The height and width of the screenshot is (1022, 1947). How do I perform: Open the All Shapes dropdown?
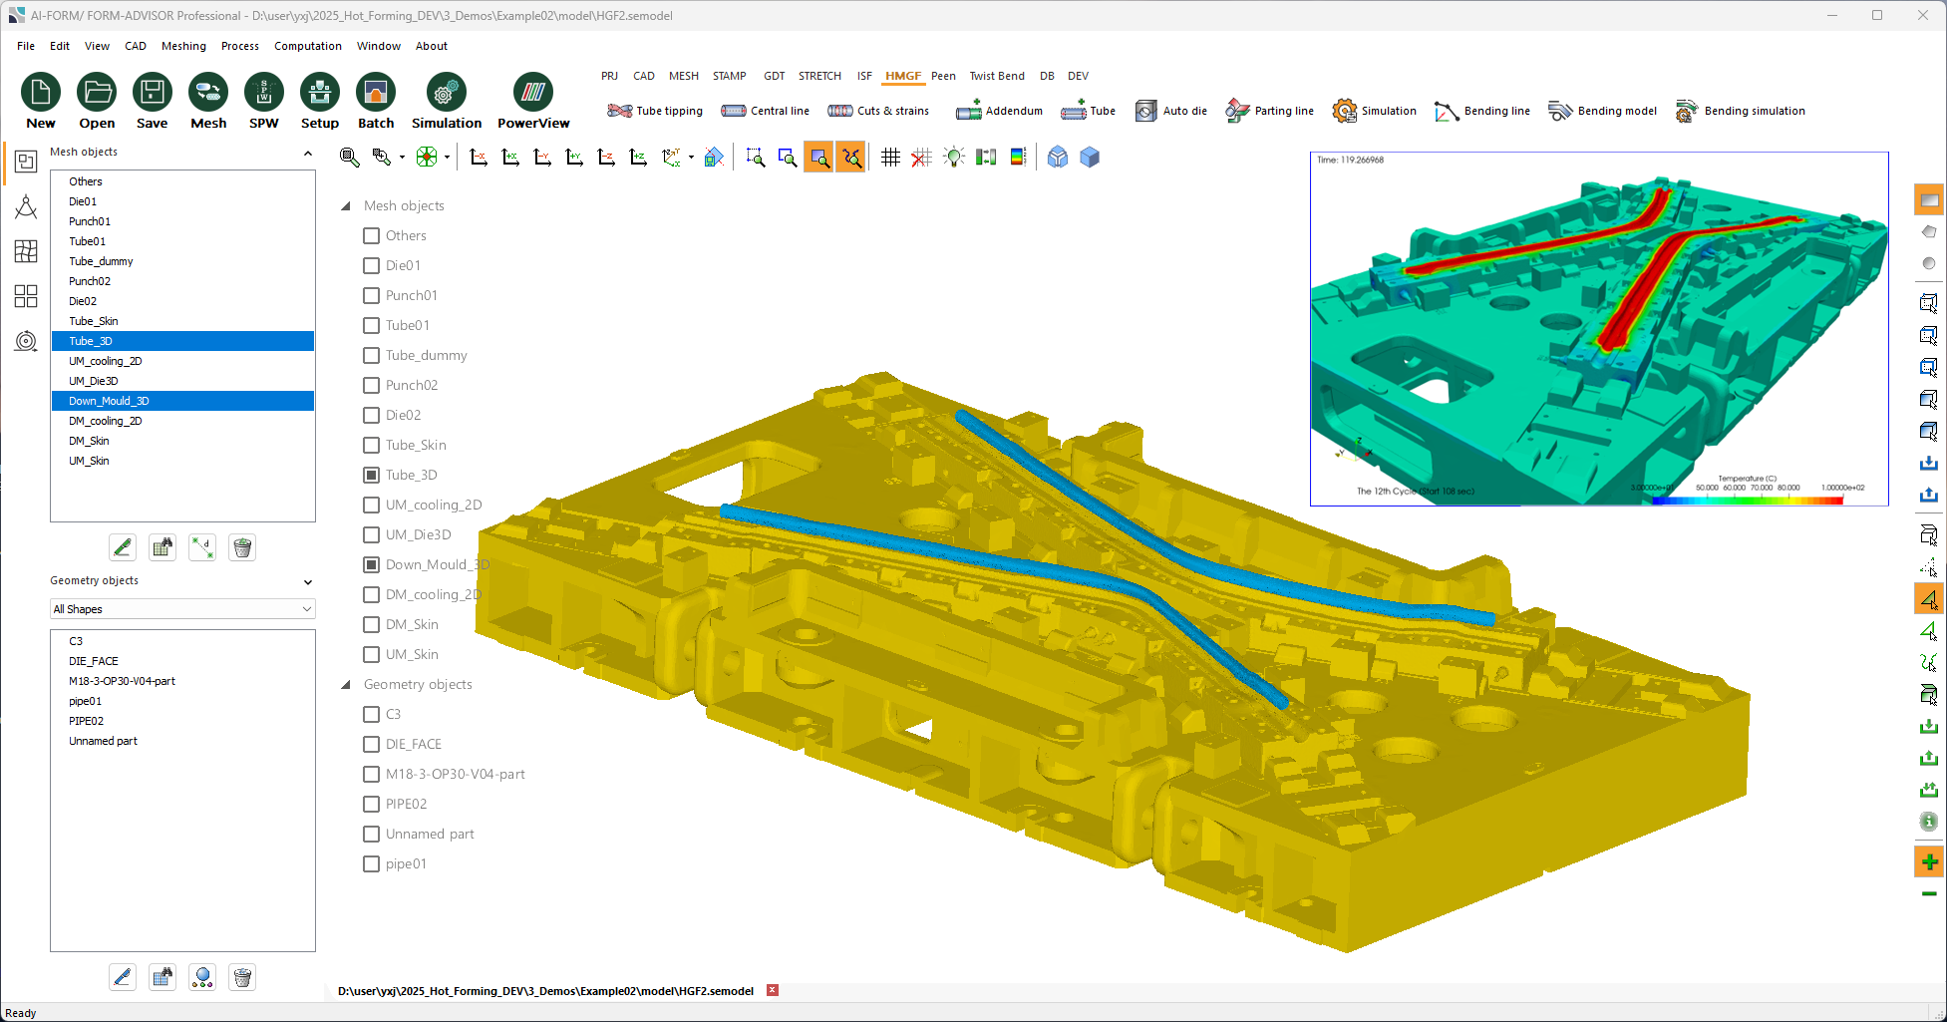tap(182, 609)
